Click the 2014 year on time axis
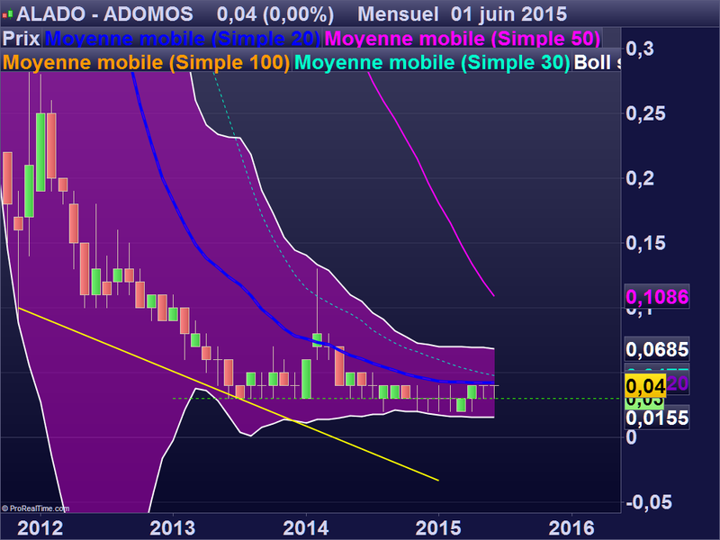The width and height of the screenshot is (720, 540). coord(306,528)
